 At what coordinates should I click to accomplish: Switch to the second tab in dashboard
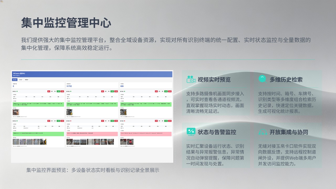[x=21, y=80]
